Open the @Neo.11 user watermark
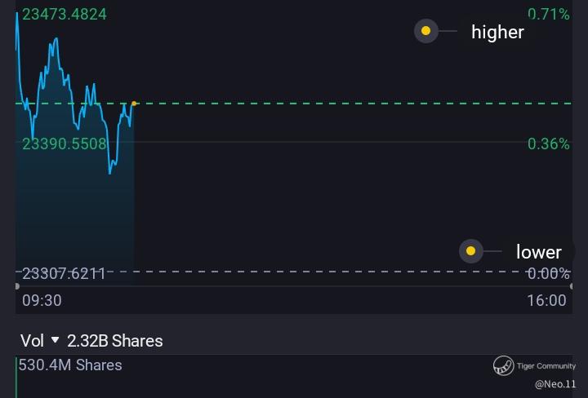 click(x=555, y=383)
